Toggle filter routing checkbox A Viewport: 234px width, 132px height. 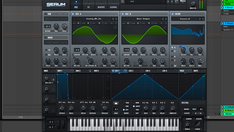pyautogui.click(x=172, y=47)
